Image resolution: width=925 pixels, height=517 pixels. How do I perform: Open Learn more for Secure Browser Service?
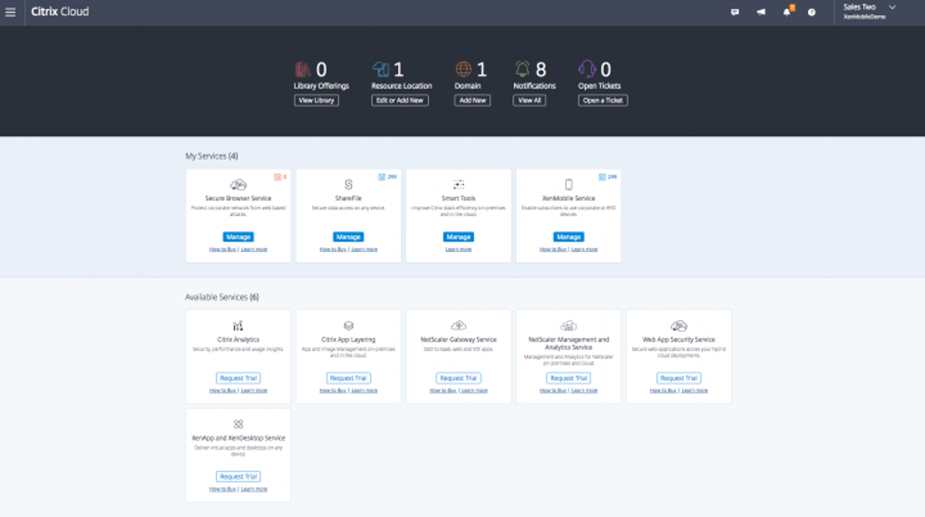254,249
